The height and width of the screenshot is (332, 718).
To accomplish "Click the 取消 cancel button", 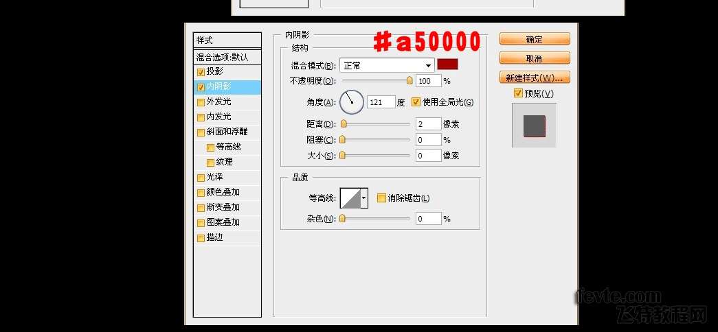I will tap(535, 58).
